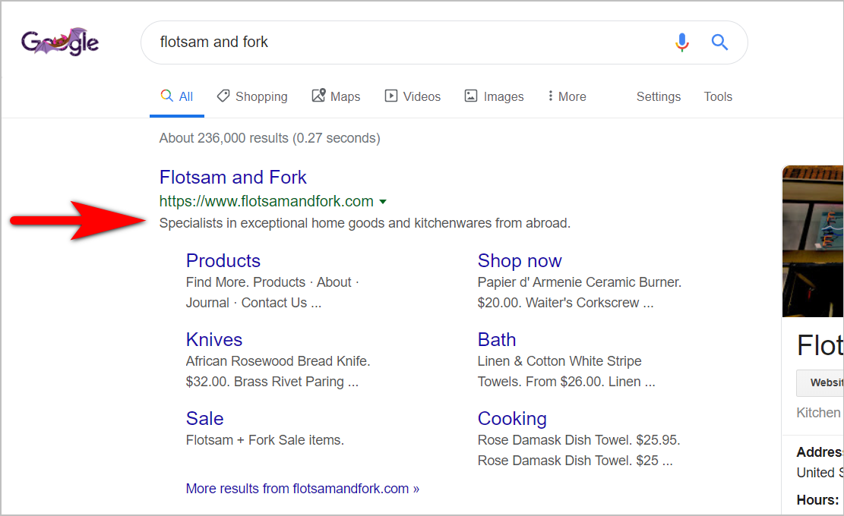Click the three-dot More icon
This screenshot has width=844, height=516.
pos(551,96)
